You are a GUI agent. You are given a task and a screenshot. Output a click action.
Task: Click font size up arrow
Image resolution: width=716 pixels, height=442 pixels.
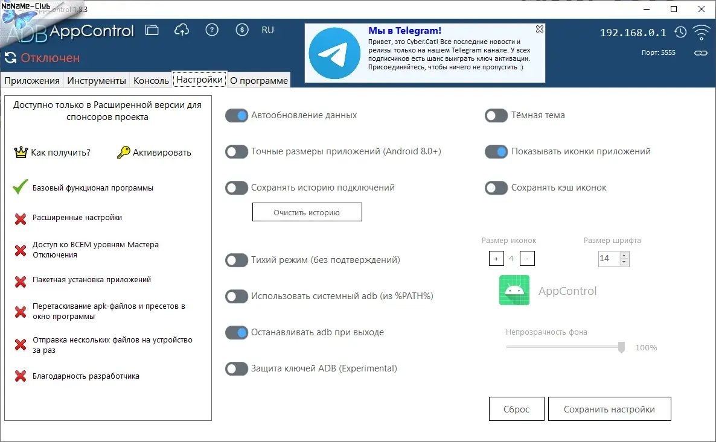click(x=624, y=255)
